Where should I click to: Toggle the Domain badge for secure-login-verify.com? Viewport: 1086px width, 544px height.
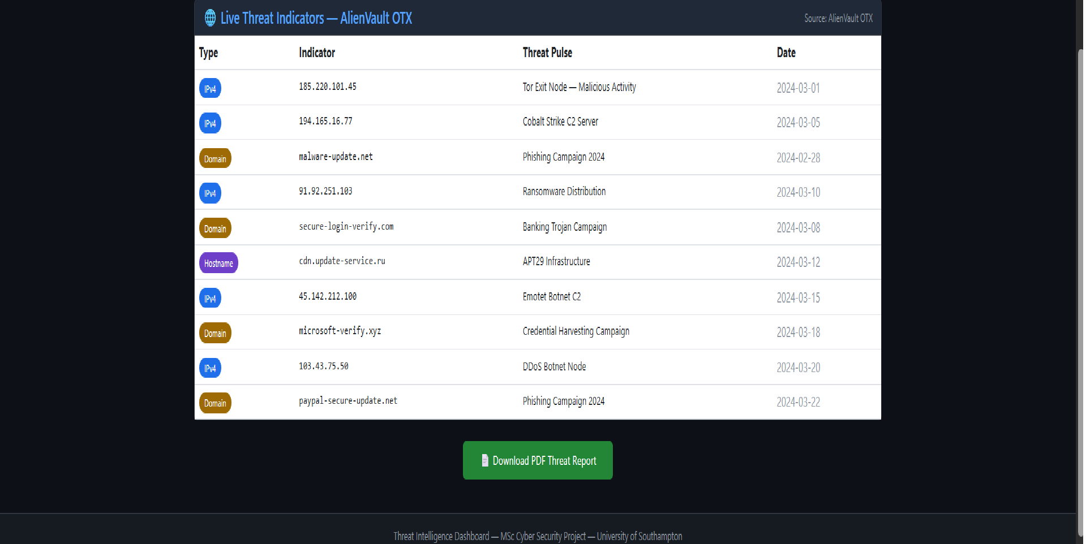pos(215,228)
